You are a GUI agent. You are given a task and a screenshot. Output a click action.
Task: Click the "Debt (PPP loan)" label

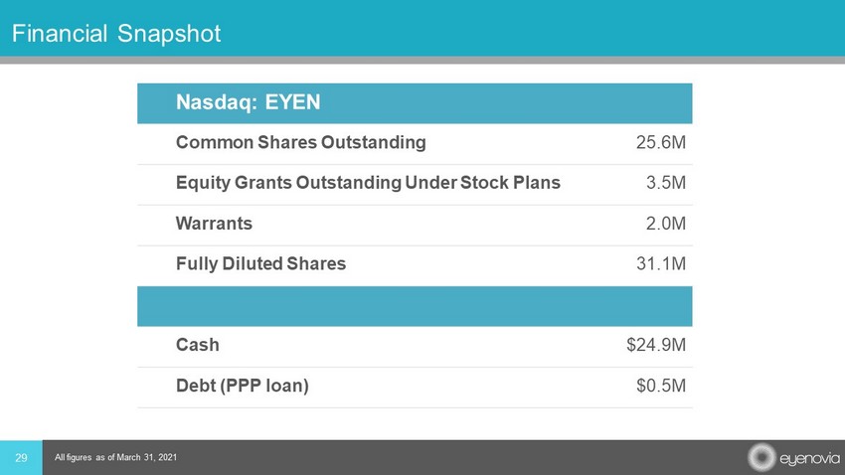pyautogui.click(x=242, y=386)
